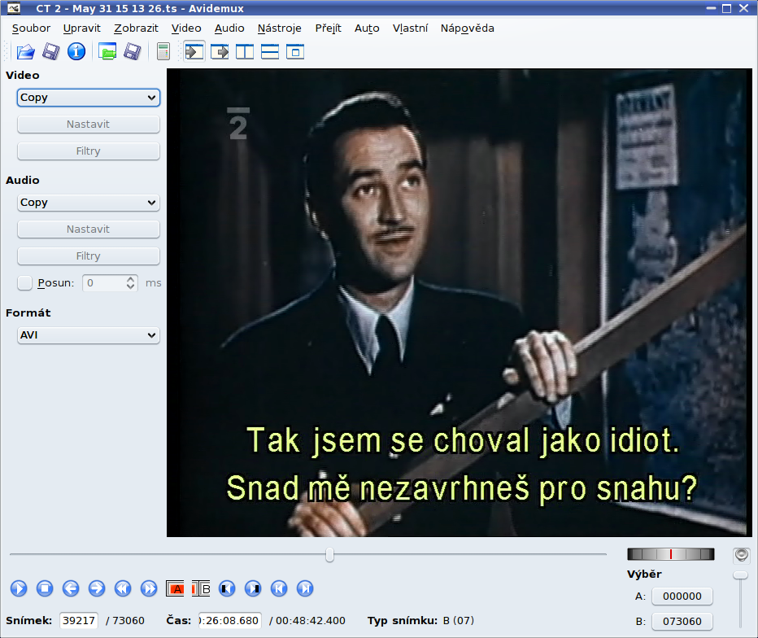The width and height of the screenshot is (758, 638).
Task: Open the Upravit menu
Action: click(81, 28)
